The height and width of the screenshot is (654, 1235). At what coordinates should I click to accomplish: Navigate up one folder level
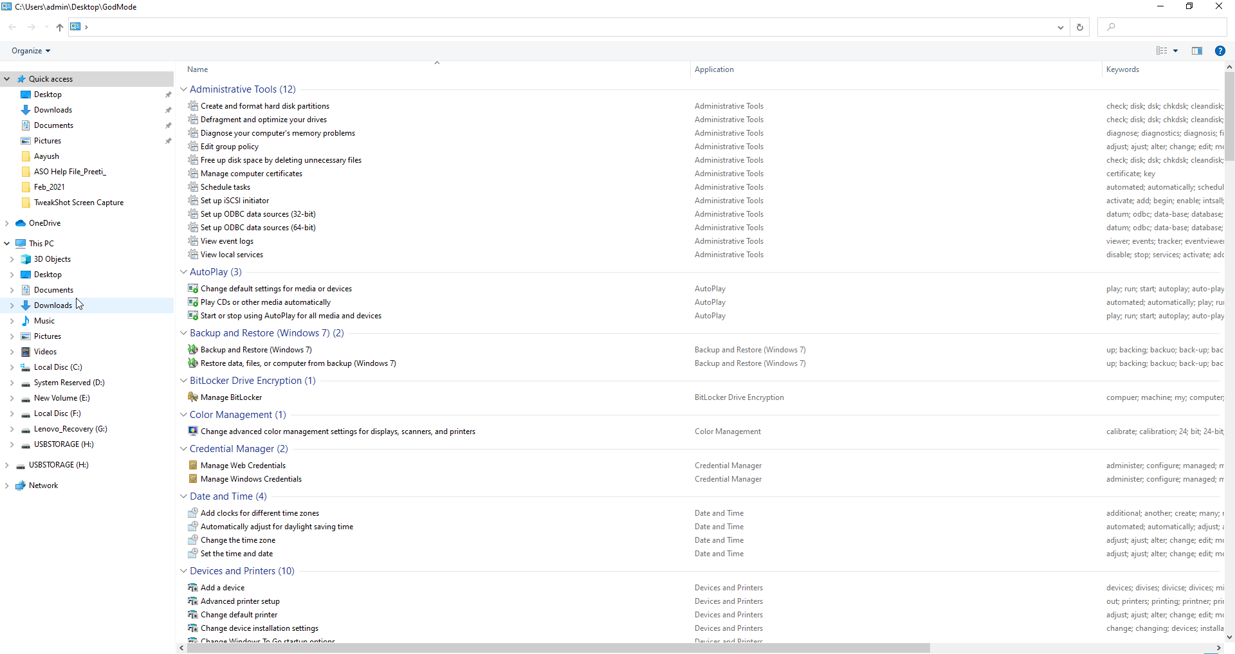tap(59, 28)
